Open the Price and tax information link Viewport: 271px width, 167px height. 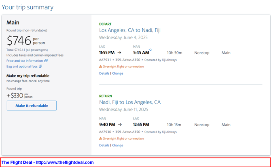[x=25, y=61]
